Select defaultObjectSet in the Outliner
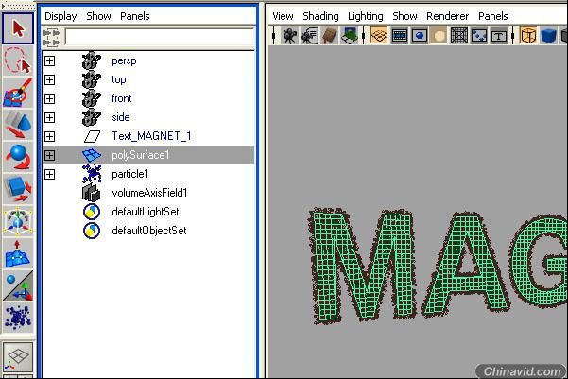This screenshot has height=379, width=568. coord(148,231)
